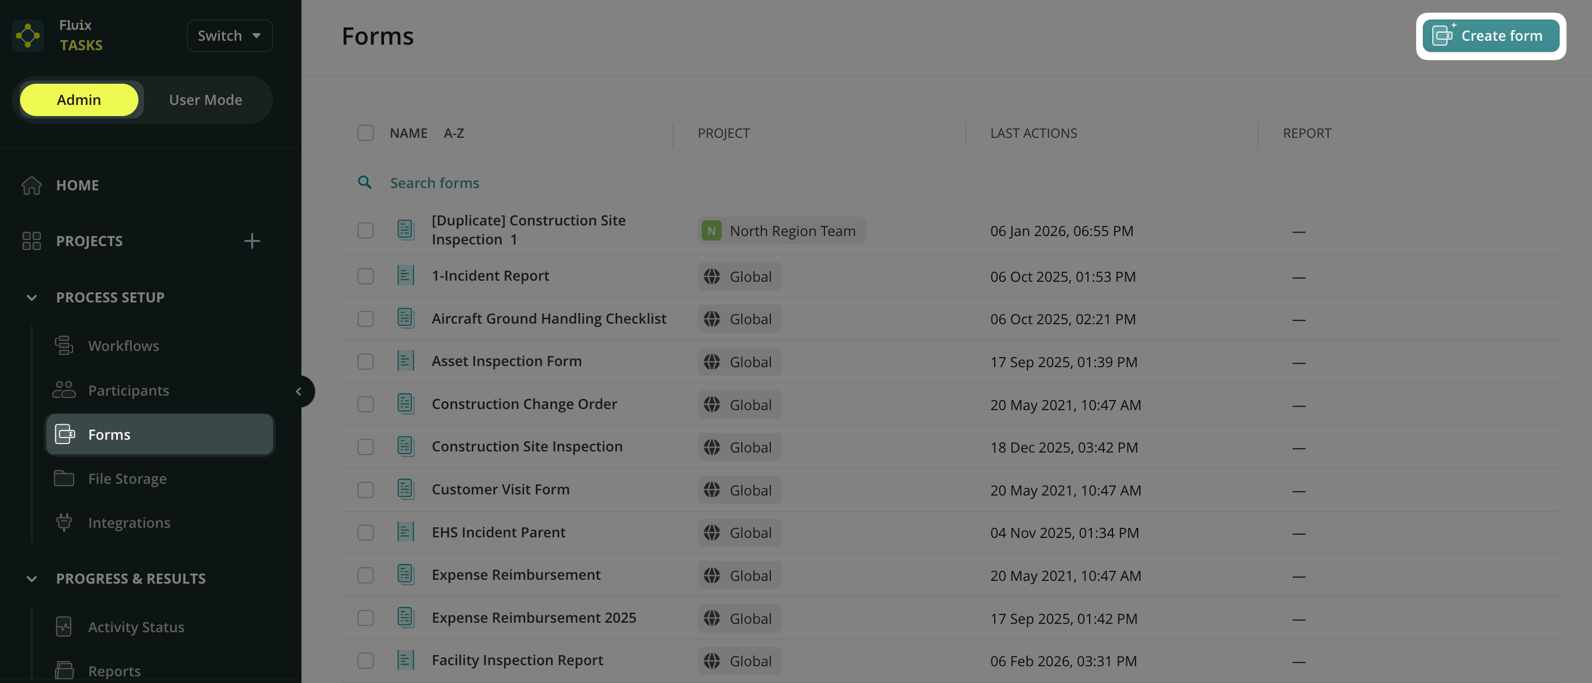
Task: Collapse Progress & Results section
Action: click(31, 579)
